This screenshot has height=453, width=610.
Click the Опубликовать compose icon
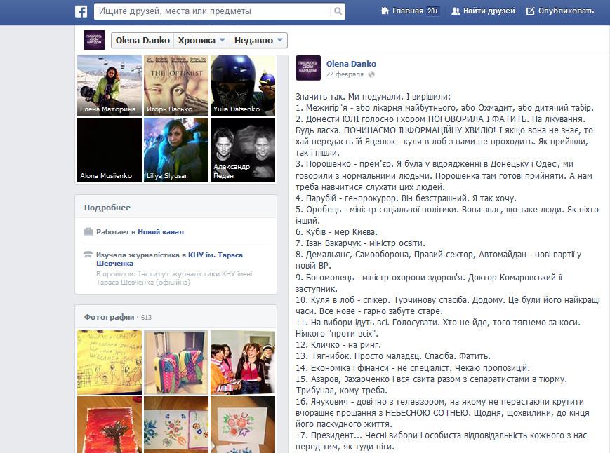tap(531, 11)
